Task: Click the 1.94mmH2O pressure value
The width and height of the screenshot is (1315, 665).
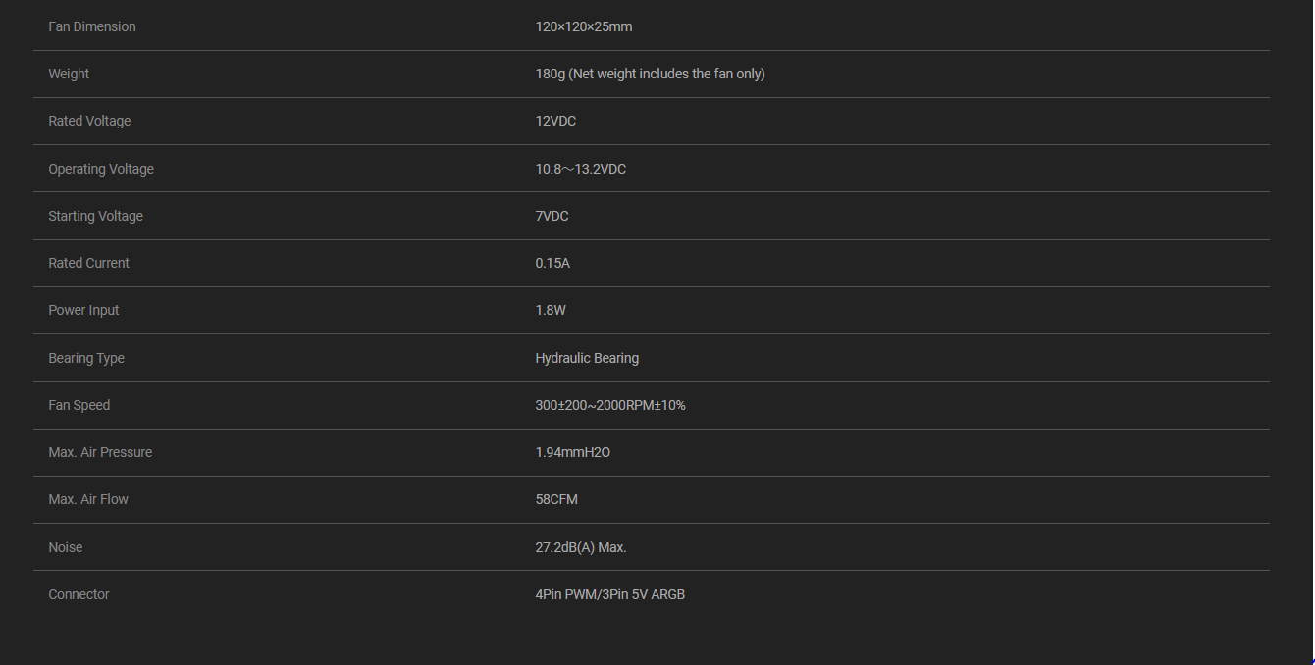Action: [x=572, y=452]
